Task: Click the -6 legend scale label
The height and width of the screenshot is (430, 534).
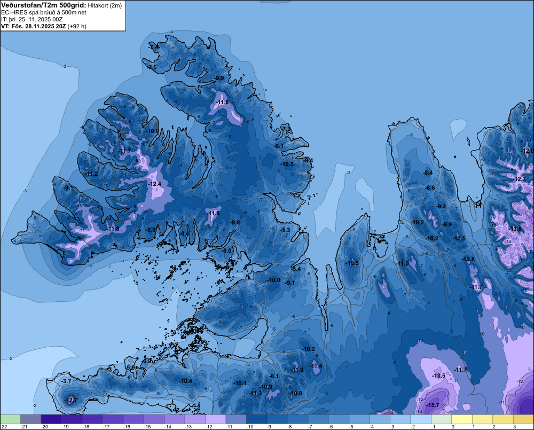Action: tap(331, 427)
